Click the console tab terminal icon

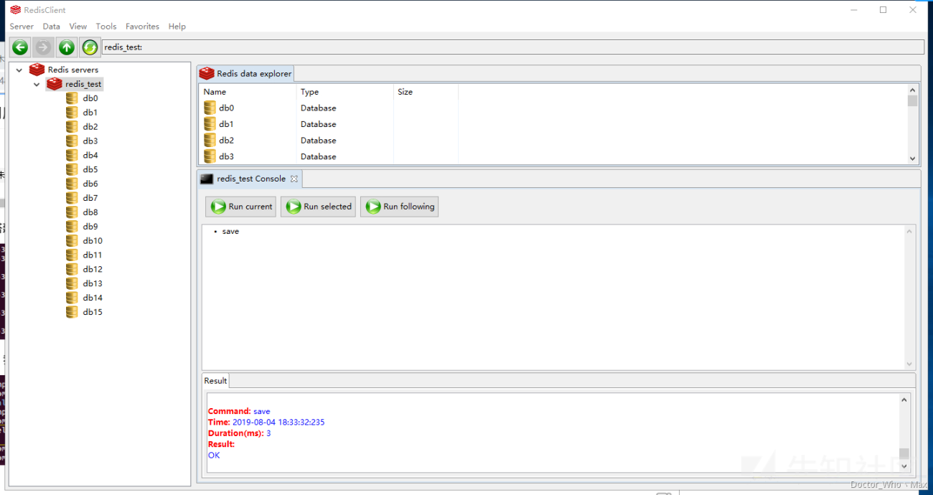point(207,179)
